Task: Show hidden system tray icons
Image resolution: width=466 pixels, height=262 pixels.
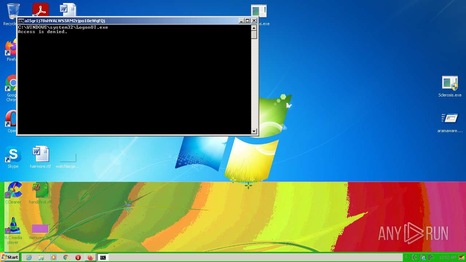Action: pos(406,257)
